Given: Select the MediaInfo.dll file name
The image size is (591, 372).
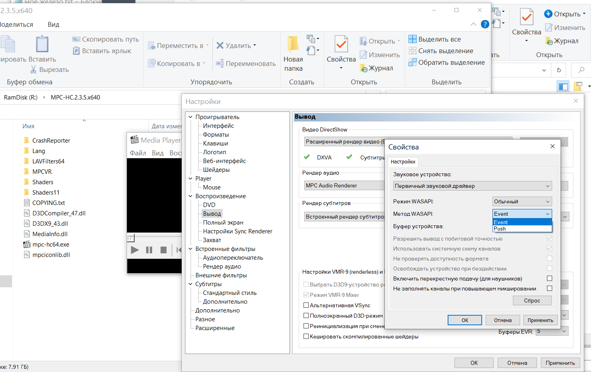Looking at the screenshot, I should click(50, 234).
